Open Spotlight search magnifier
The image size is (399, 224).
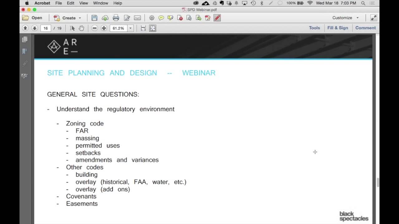point(363,3)
